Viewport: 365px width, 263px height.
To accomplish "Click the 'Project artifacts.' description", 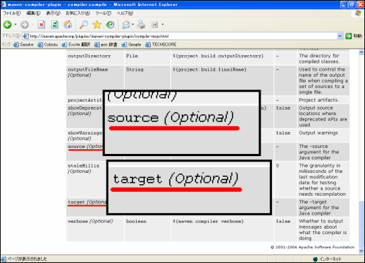I will (x=319, y=100).
